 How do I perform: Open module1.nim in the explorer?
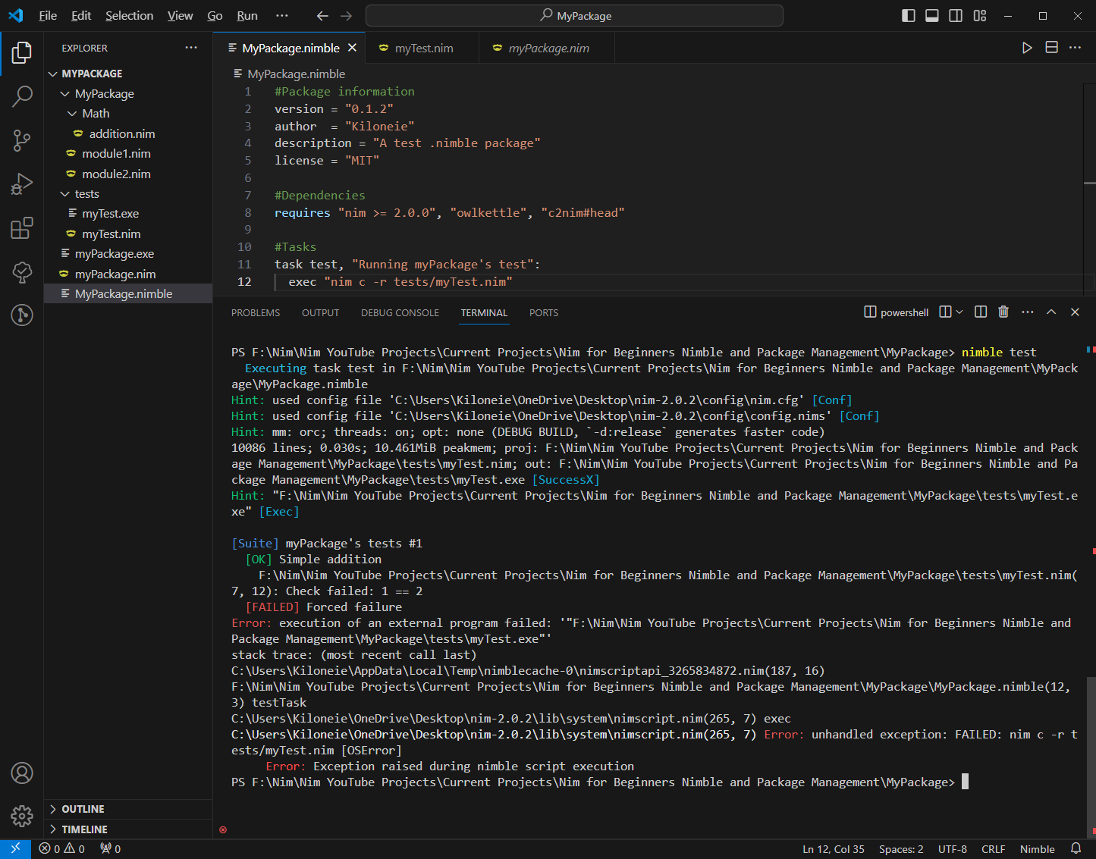point(128,154)
